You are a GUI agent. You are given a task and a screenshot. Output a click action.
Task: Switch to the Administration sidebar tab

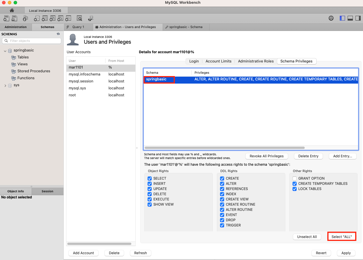(x=16, y=27)
